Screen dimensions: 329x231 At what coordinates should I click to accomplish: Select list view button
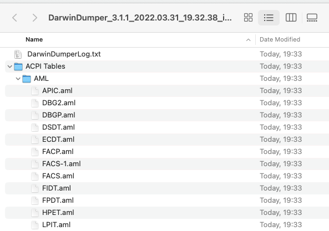[269, 18]
